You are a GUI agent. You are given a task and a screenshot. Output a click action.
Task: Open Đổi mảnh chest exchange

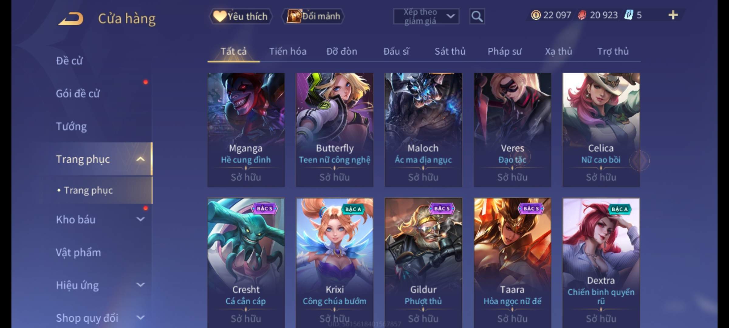[x=313, y=16]
